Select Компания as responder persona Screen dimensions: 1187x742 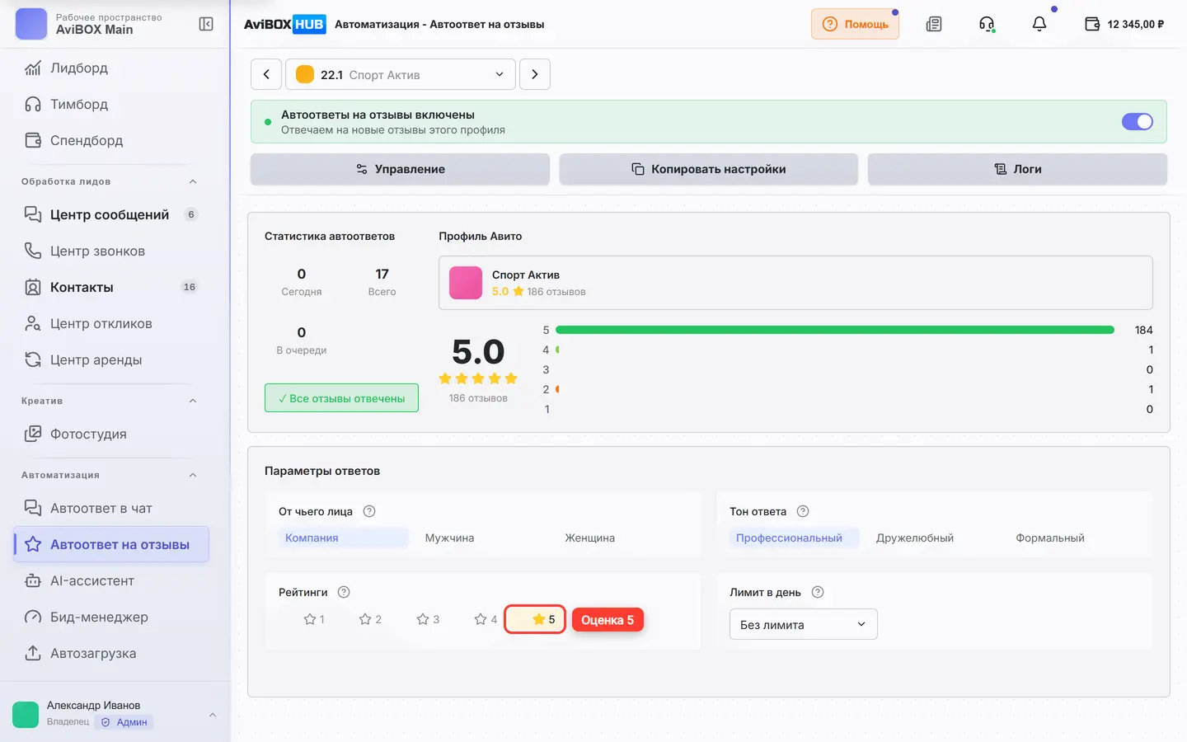coord(343,538)
